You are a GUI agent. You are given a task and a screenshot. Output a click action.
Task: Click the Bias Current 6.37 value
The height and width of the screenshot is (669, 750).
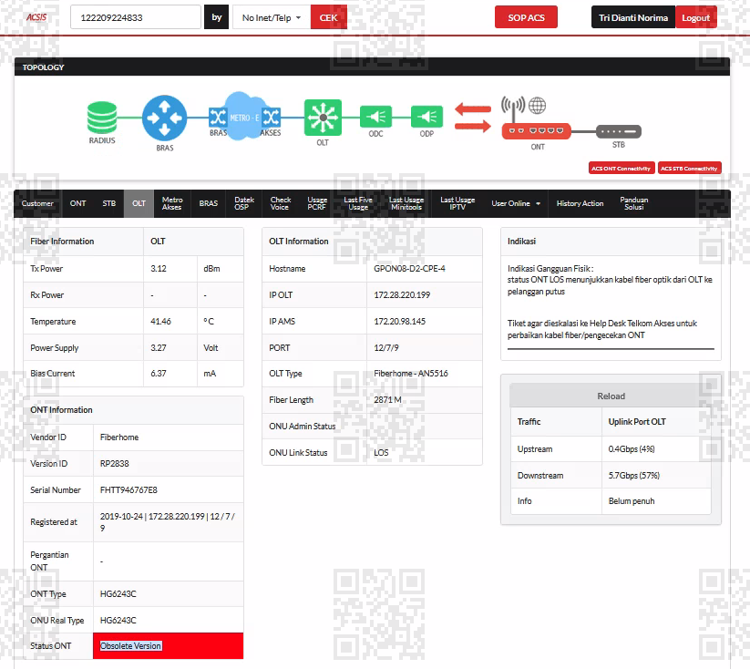pos(159,374)
